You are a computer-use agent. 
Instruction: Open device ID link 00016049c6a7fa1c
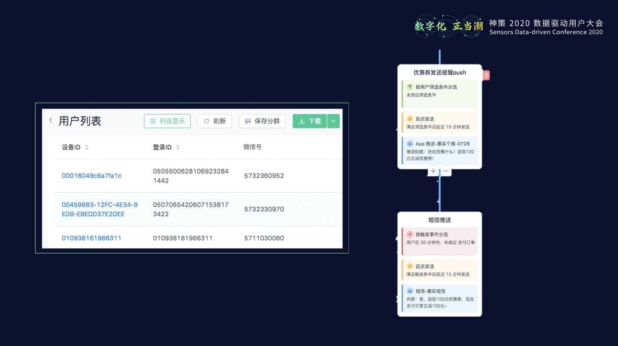[91, 176]
